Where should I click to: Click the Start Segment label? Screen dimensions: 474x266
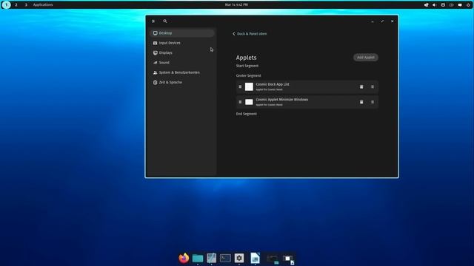(x=247, y=66)
